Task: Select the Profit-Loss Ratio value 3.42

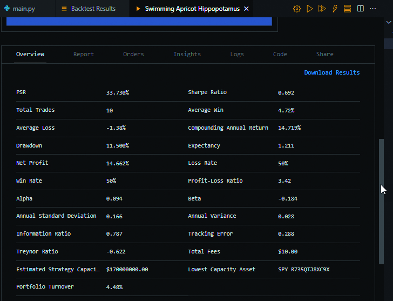Action: click(284, 180)
